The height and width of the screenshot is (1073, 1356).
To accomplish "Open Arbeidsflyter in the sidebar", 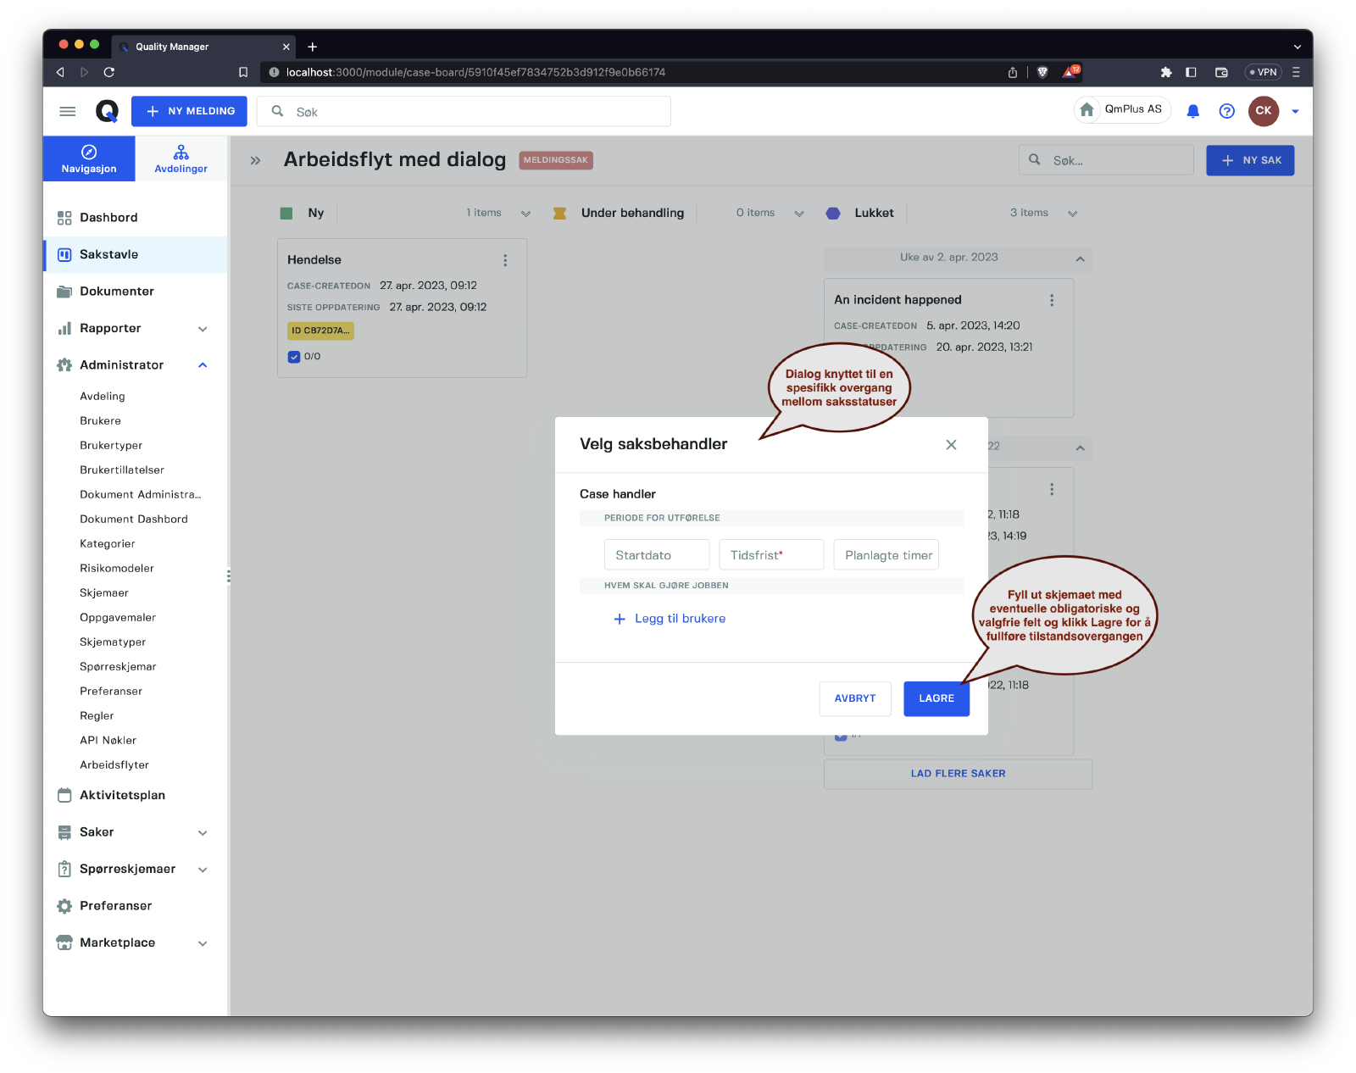I will click(114, 764).
